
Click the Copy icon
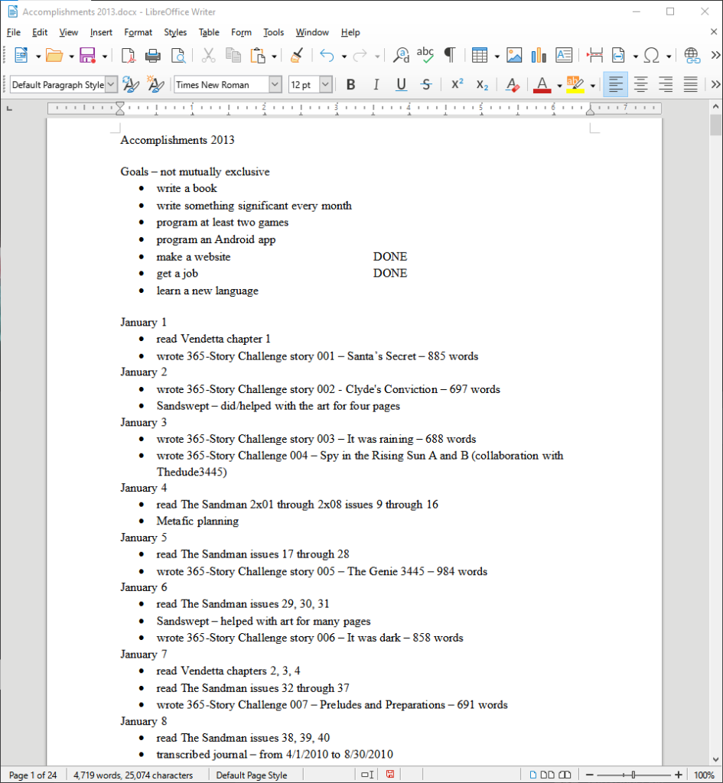[x=233, y=55]
